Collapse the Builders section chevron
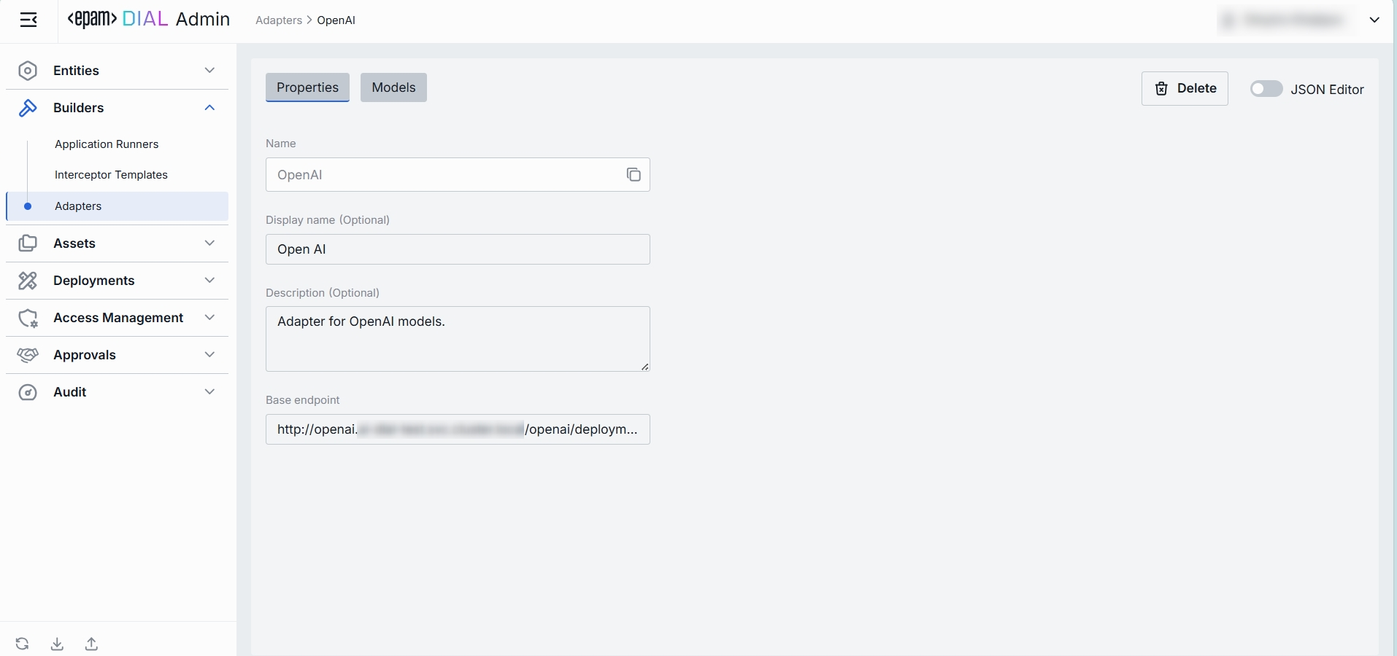 click(x=209, y=108)
